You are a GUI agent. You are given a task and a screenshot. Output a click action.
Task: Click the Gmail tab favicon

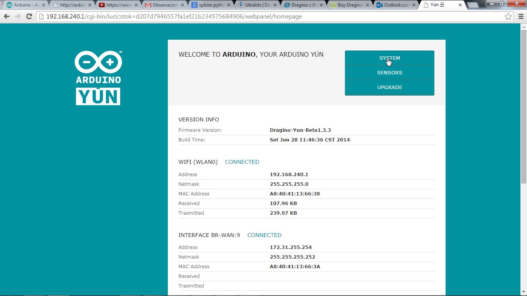[x=148, y=5]
